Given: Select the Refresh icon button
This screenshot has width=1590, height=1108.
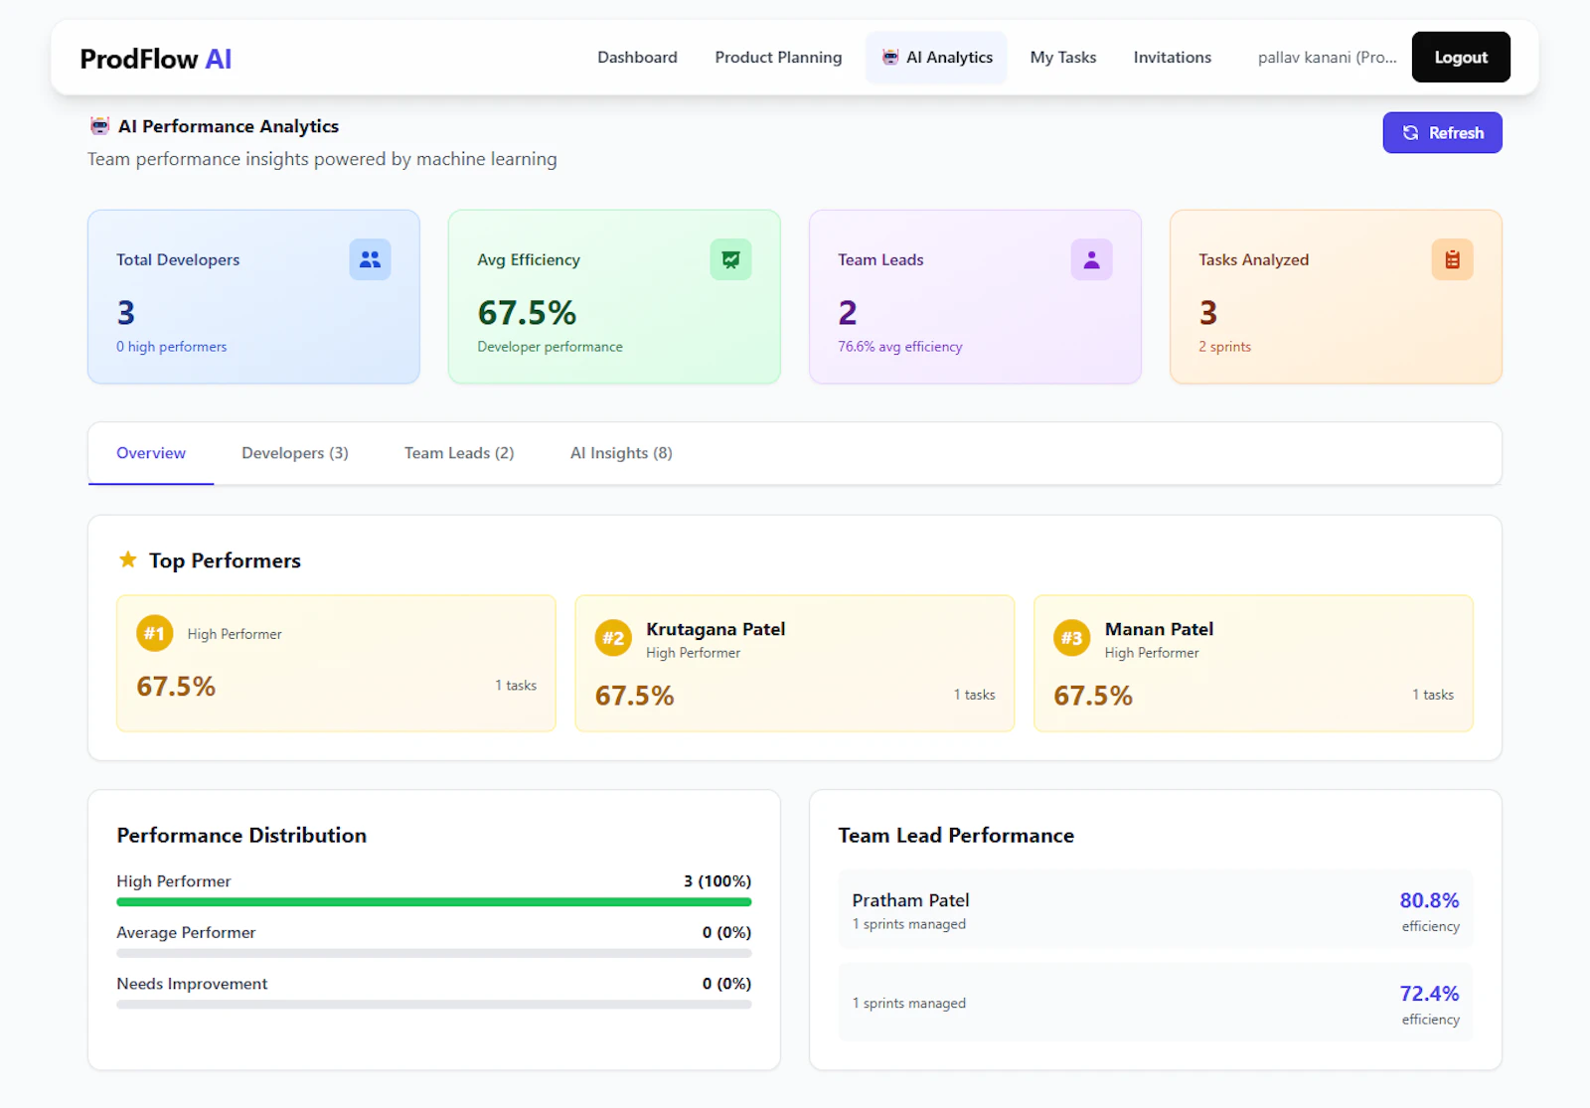Looking at the screenshot, I should click(1411, 132).
